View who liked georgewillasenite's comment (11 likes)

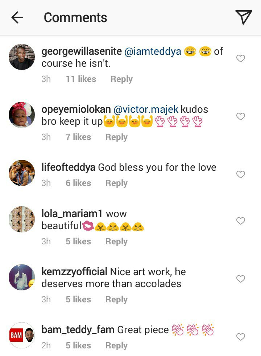click(81, 79)
